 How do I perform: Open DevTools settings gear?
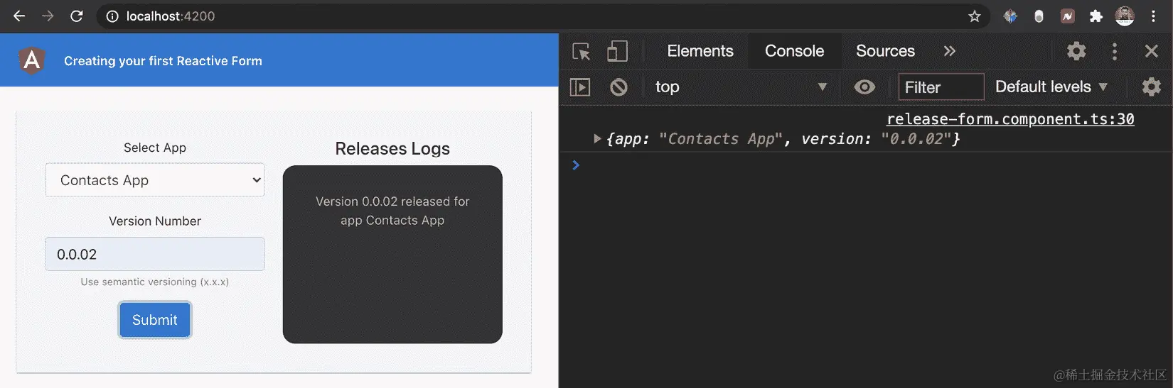tap(1076, 51)
